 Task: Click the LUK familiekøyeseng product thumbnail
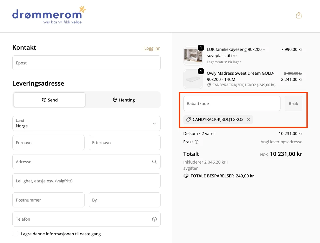[193, 56]
